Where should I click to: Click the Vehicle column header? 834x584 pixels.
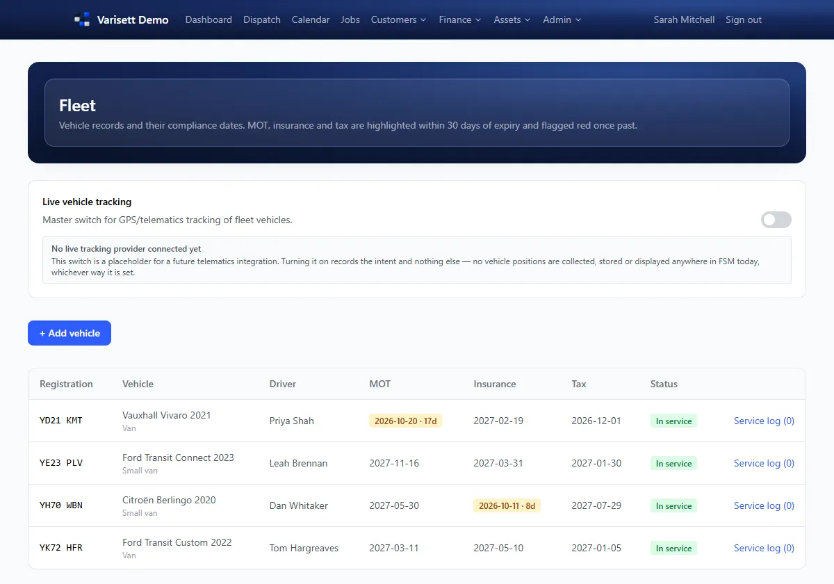(x=138, y=384)
